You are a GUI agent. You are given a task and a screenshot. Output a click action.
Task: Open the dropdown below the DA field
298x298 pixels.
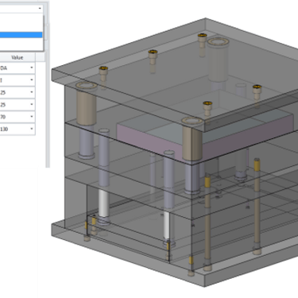[32, 80]
